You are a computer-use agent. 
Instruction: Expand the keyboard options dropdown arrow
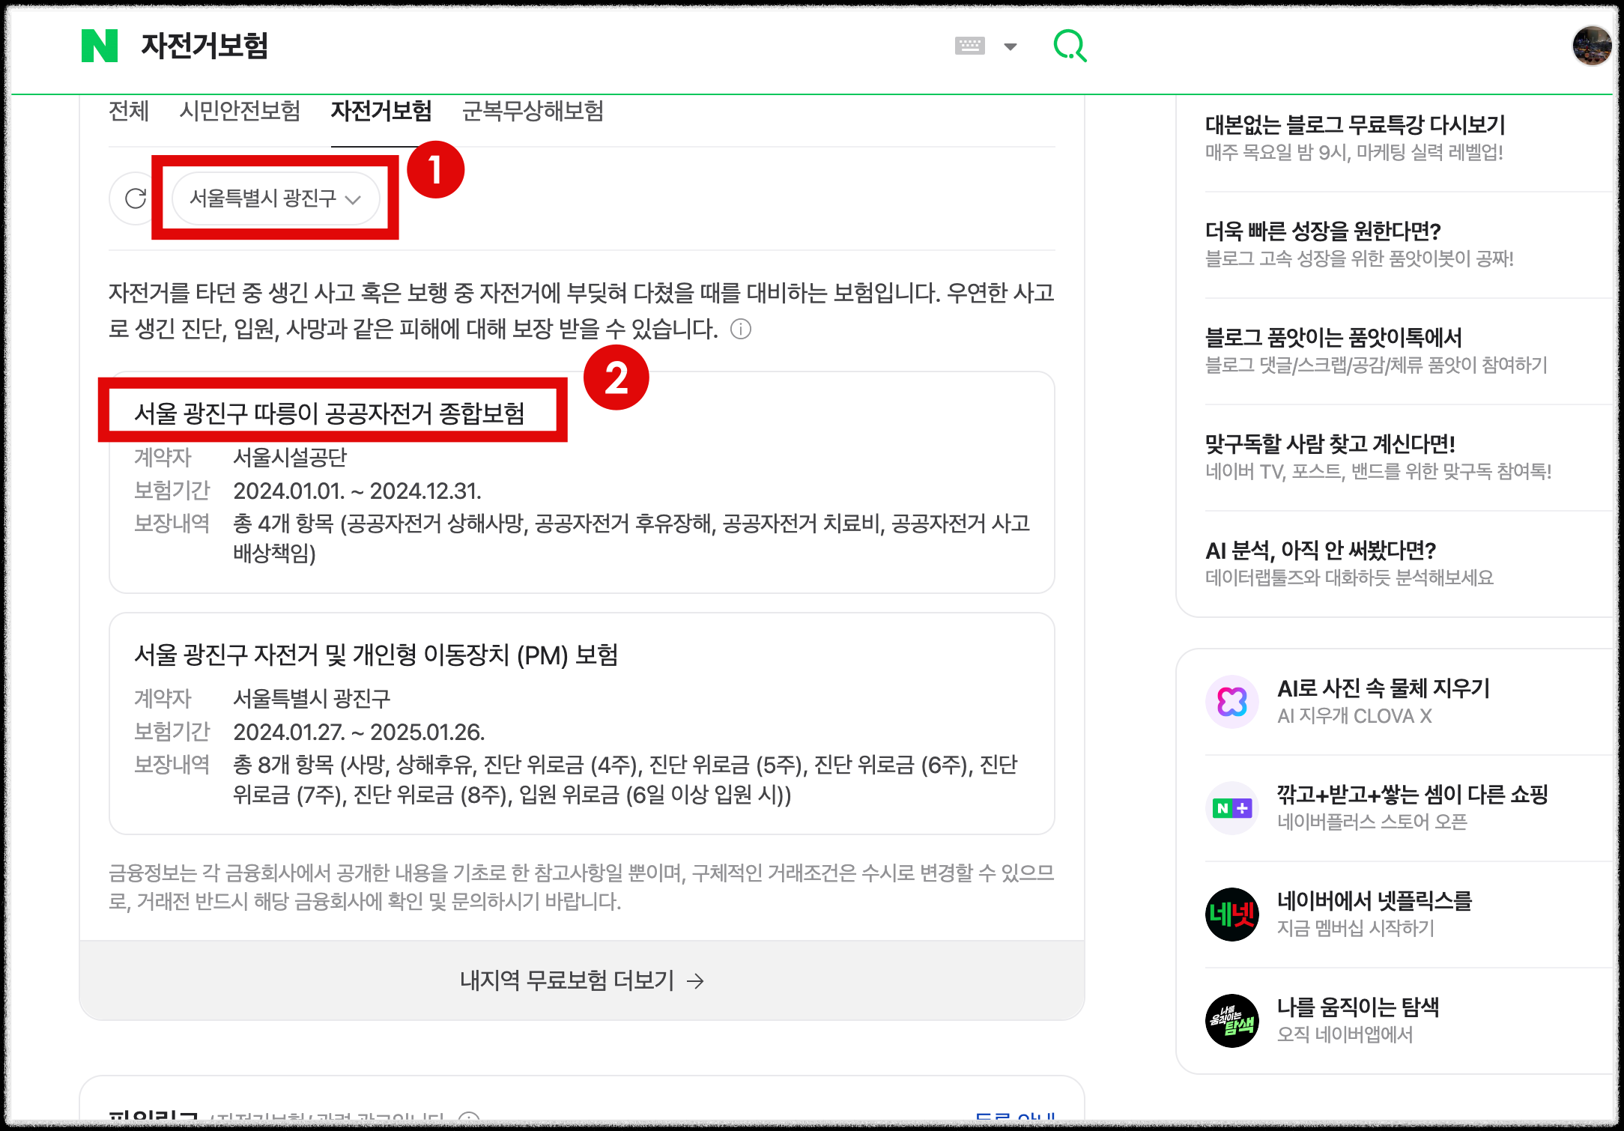click(x=1011, y=46)
